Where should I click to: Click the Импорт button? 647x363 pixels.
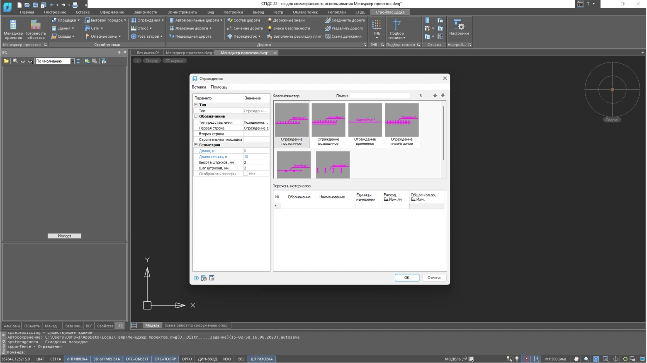(64, 236)
